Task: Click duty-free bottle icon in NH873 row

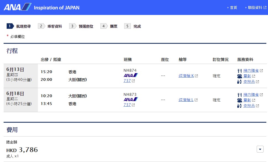Action: 240,106
